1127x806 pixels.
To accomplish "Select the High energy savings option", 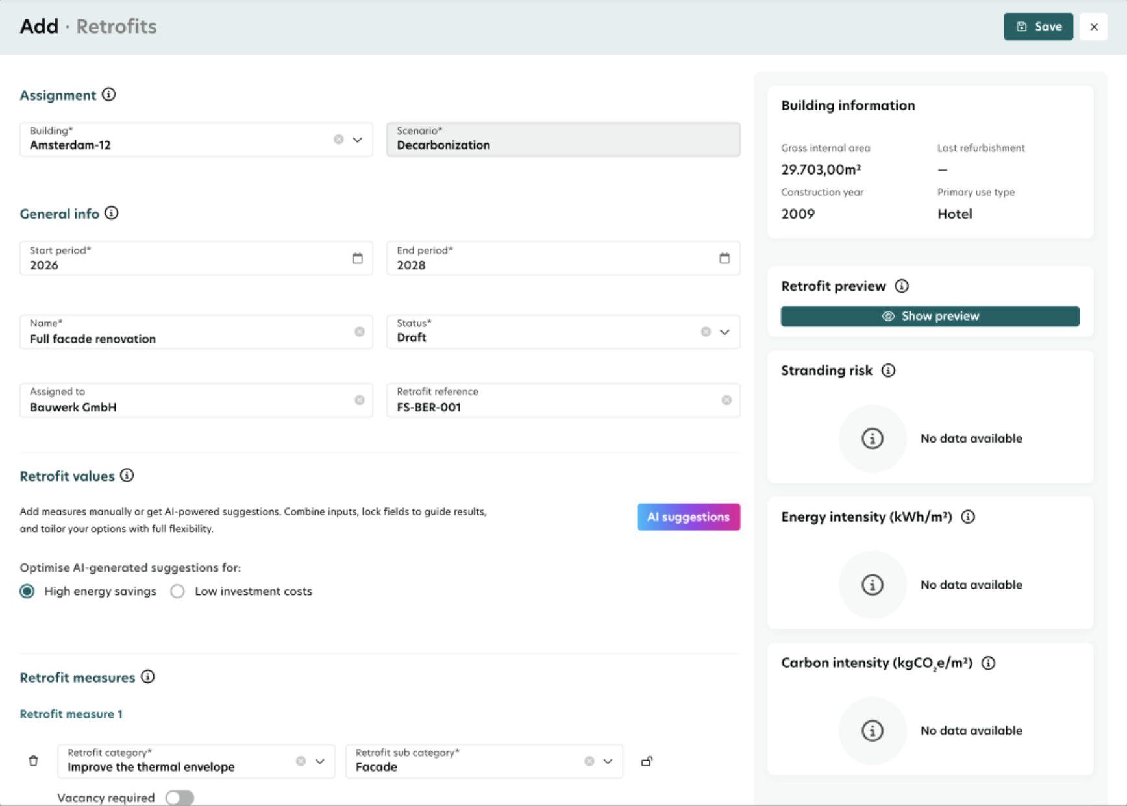I will tap(27, 591).
